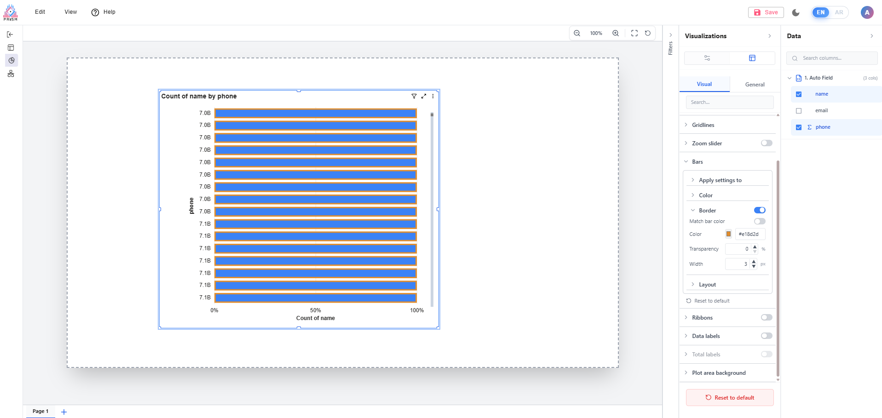Switch to the General tab
Viewport: 882px width, 418px height.
pyautogui.click(x=755, y=85)
